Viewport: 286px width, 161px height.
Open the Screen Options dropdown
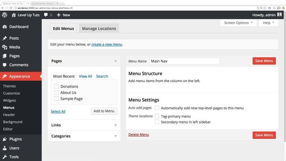[x=238, y=23]
